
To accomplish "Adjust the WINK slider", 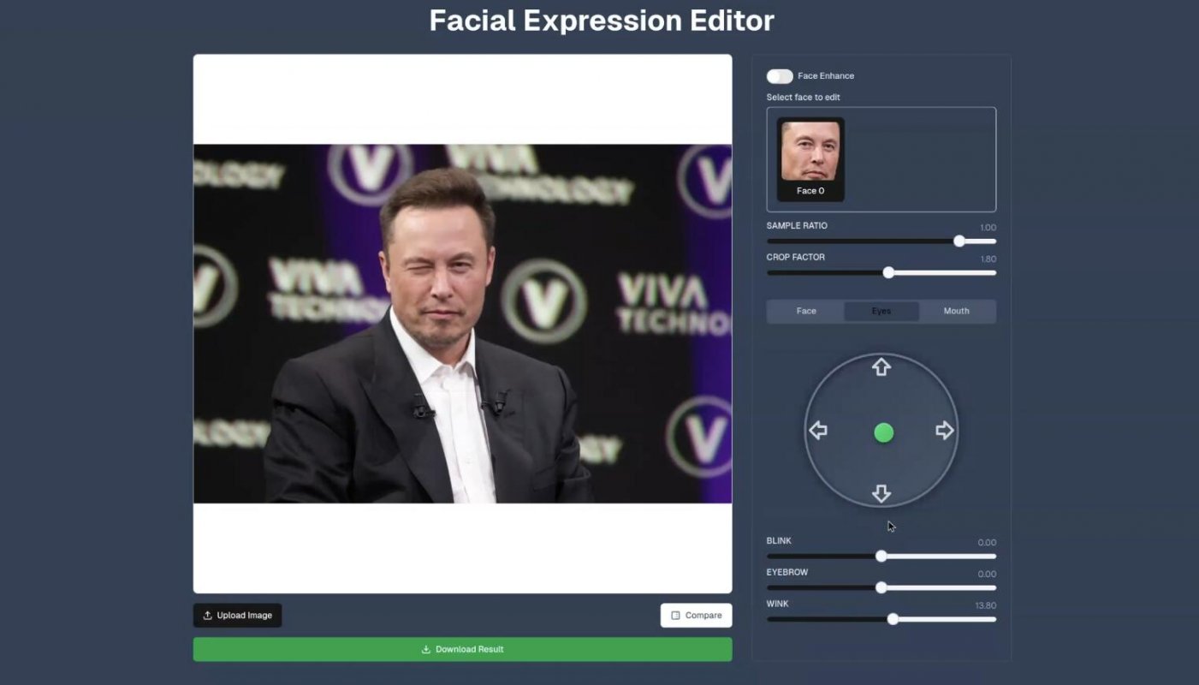I will [893, 618].
